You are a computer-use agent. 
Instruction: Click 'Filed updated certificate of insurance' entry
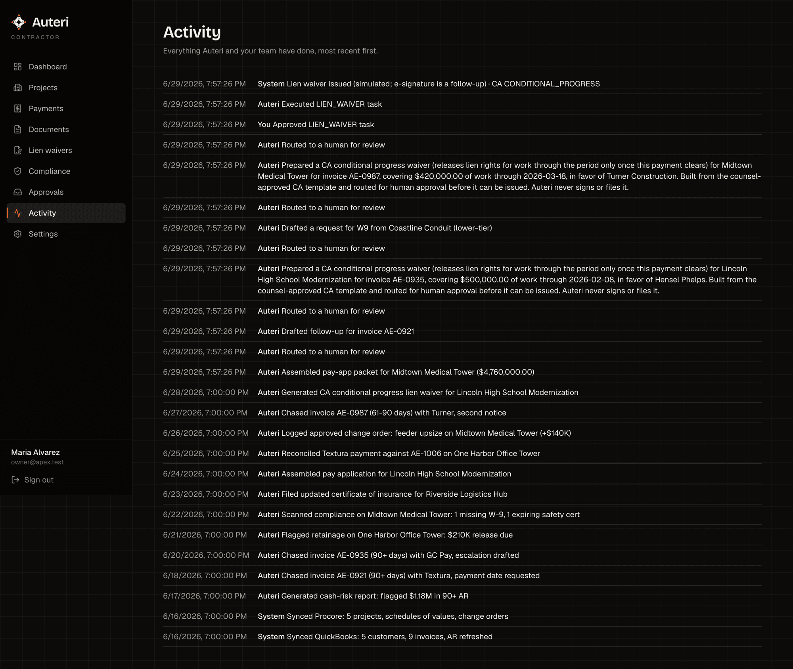pyautogui.click(x=462, y=494)
